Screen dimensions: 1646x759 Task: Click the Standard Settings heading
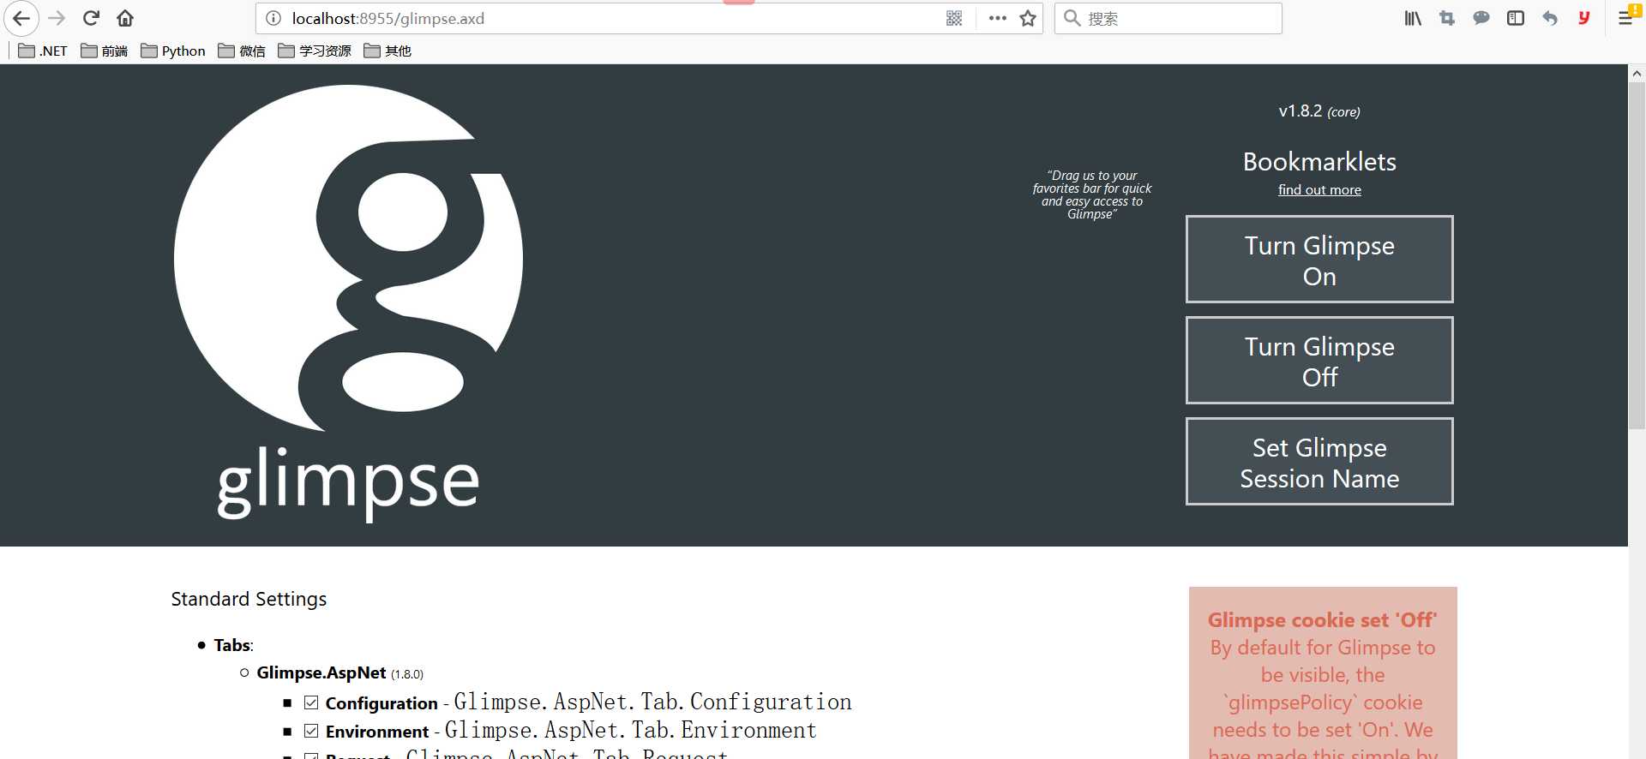coord(249,599)
